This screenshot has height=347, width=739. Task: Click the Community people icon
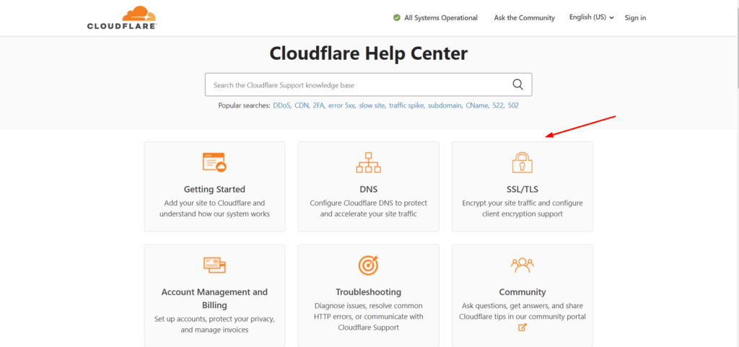tap(522, 265)
